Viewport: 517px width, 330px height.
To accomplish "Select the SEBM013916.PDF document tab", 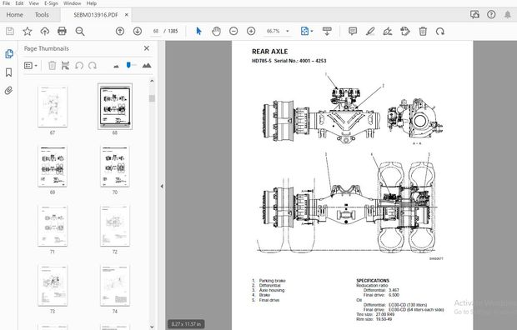I will coord(96,15).
